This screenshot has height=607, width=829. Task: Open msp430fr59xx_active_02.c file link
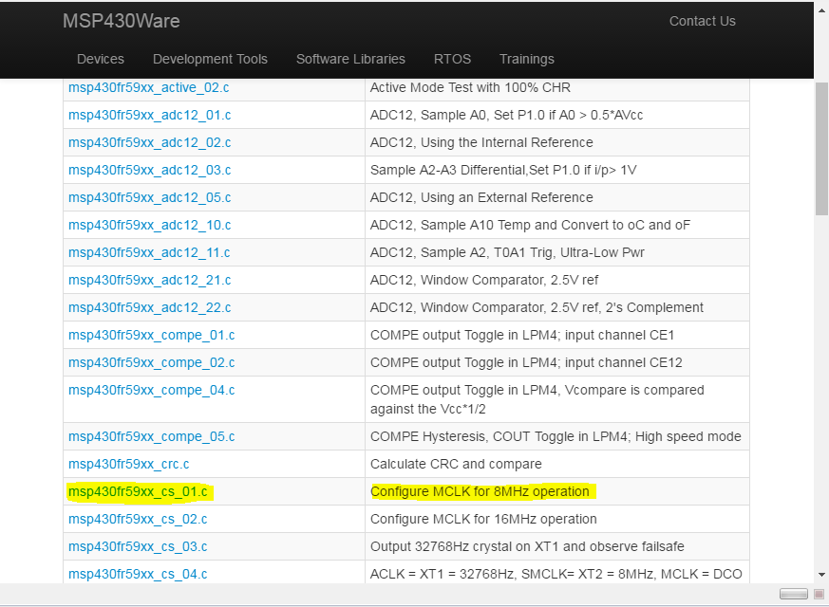(148, 87)
